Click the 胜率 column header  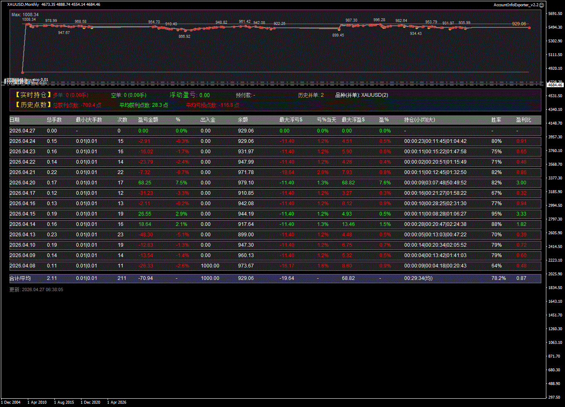point(496,120)
